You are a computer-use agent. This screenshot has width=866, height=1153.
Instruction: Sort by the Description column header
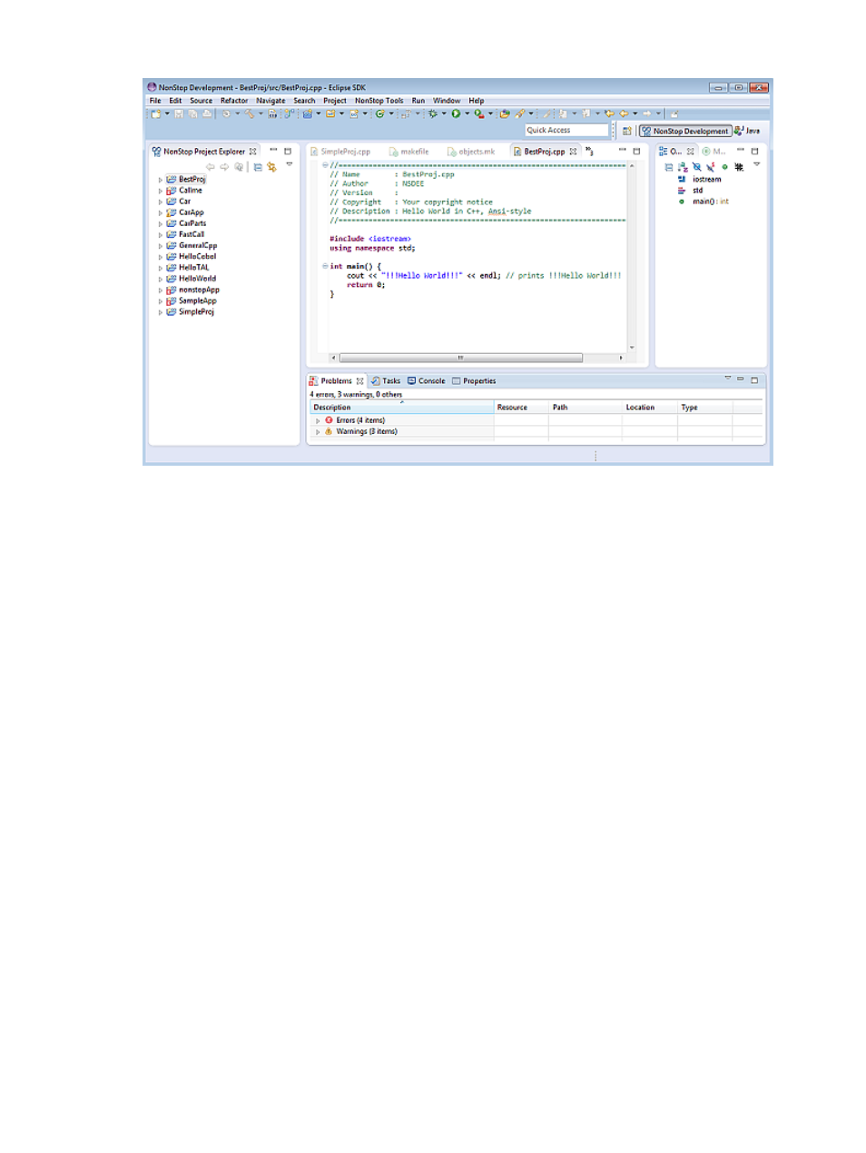click(x=402, y=408)
